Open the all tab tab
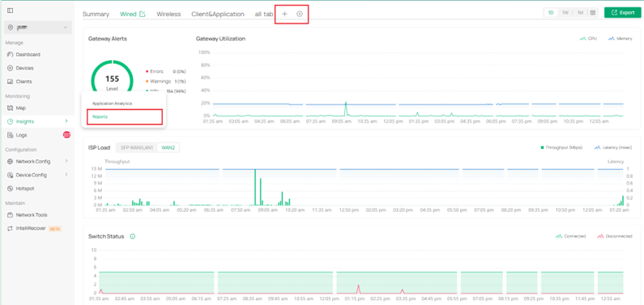This screenshot has width=644, height=305. 264,14
